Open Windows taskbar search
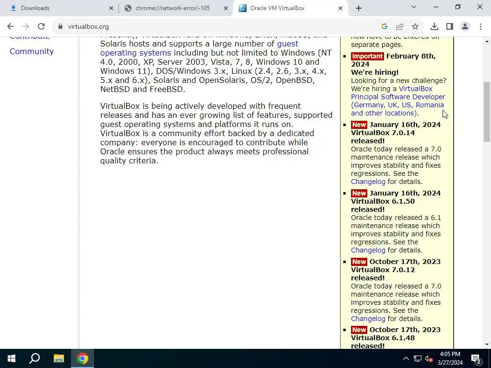This screenshot has width=491, height=368. (x=35, y=358)
